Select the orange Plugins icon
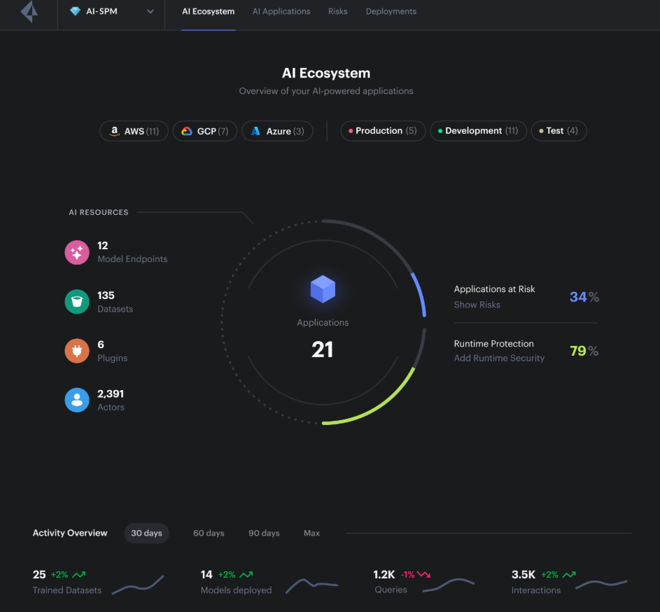The height and width of the screenshot is (612, 660). (x=77, y=350)
